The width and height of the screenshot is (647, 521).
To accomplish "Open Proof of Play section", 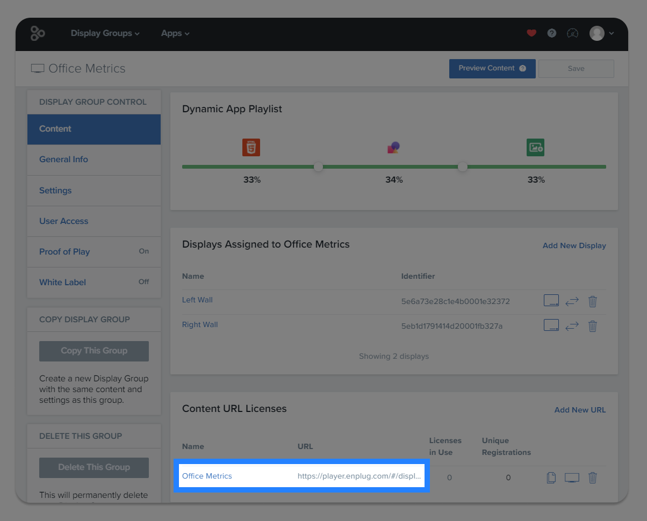I will [x=94, y=252].
